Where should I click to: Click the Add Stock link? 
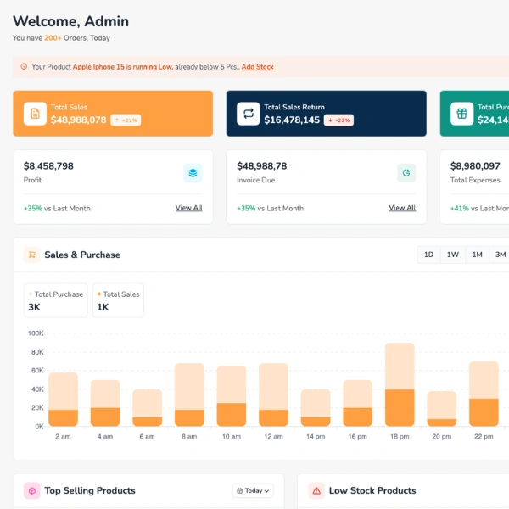pyautogui.click(x=257, y=67)
